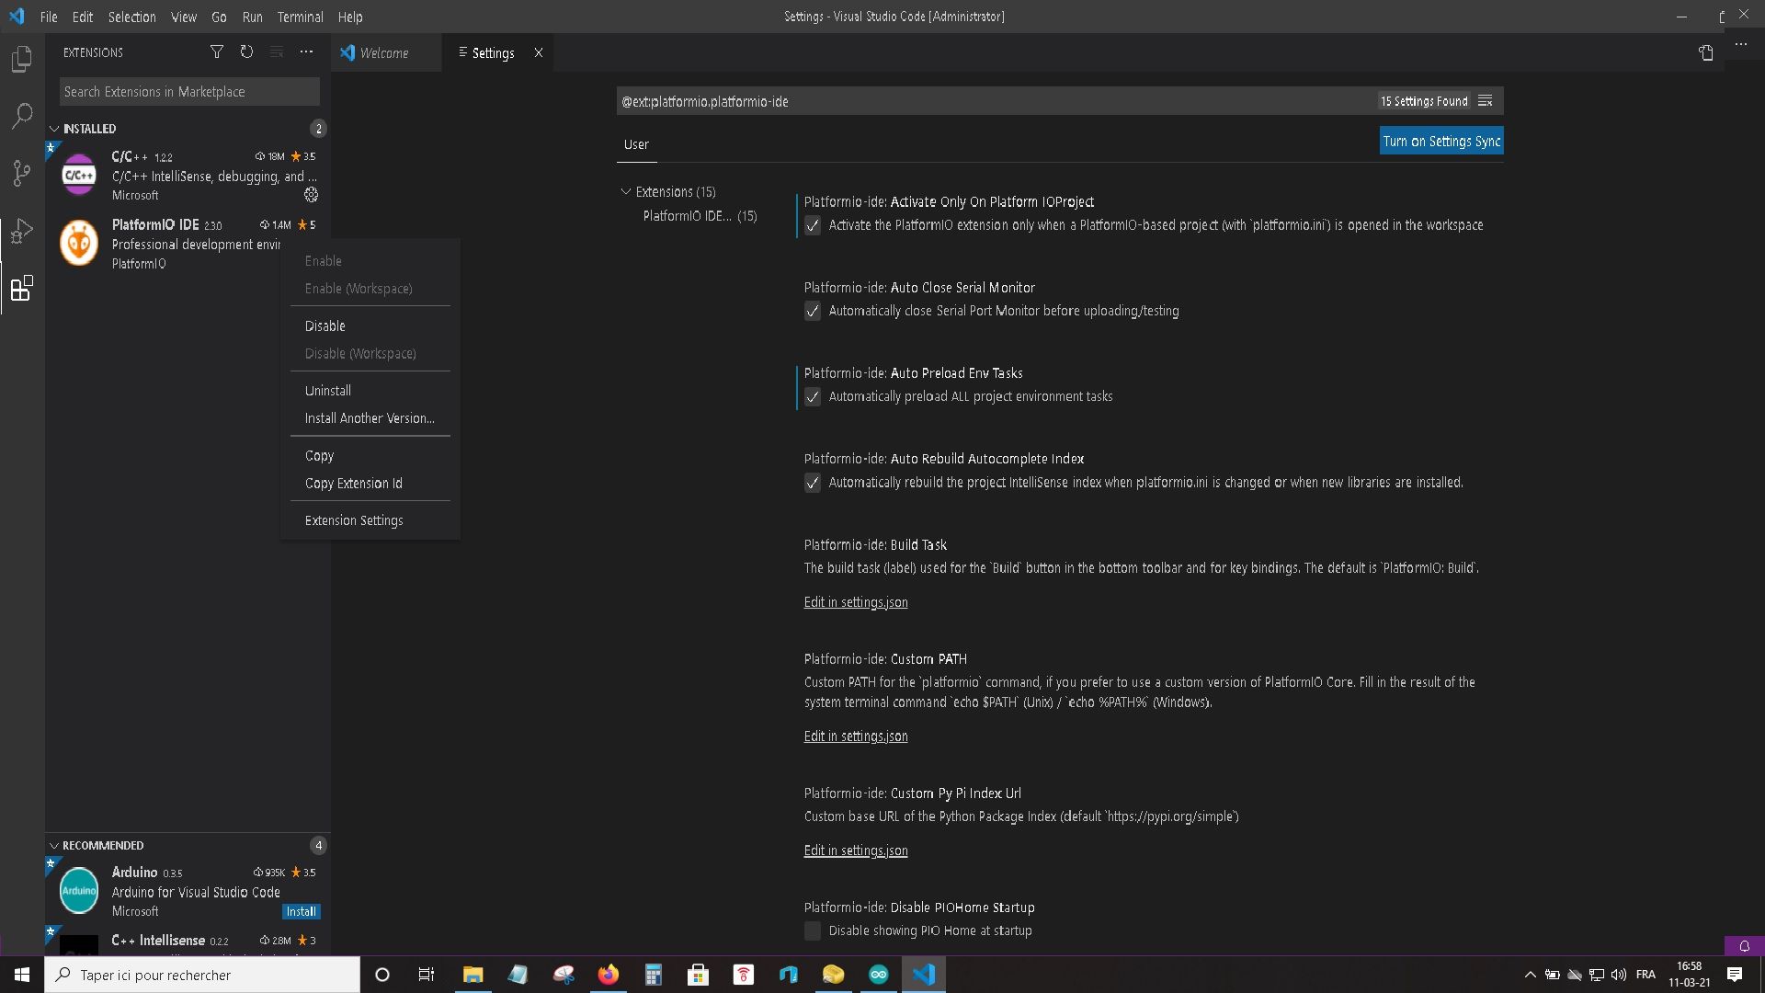The width and height of the screenshot is (1765, 993).
Task: Filter extensions with the funnel icon
Action: point(217,52)
